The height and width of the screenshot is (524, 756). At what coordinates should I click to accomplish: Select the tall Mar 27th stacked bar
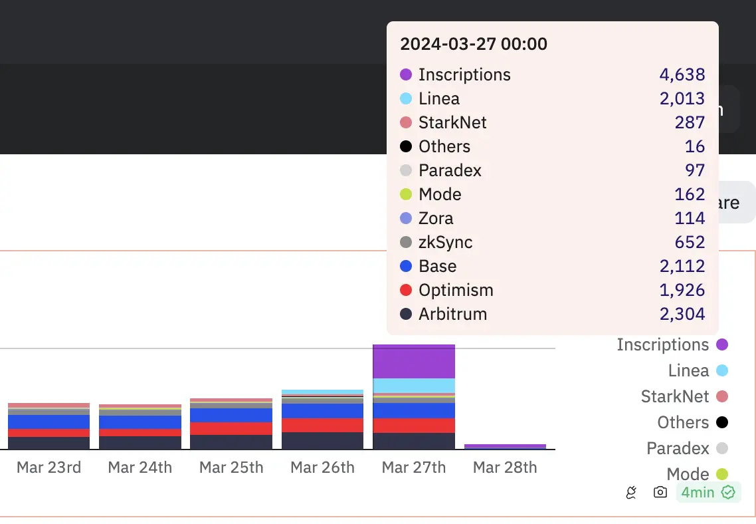point(414,396)
